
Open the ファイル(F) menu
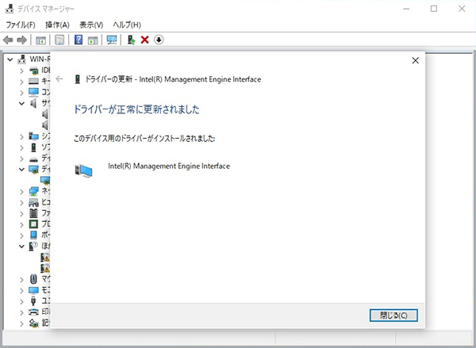tap(21, 25)
